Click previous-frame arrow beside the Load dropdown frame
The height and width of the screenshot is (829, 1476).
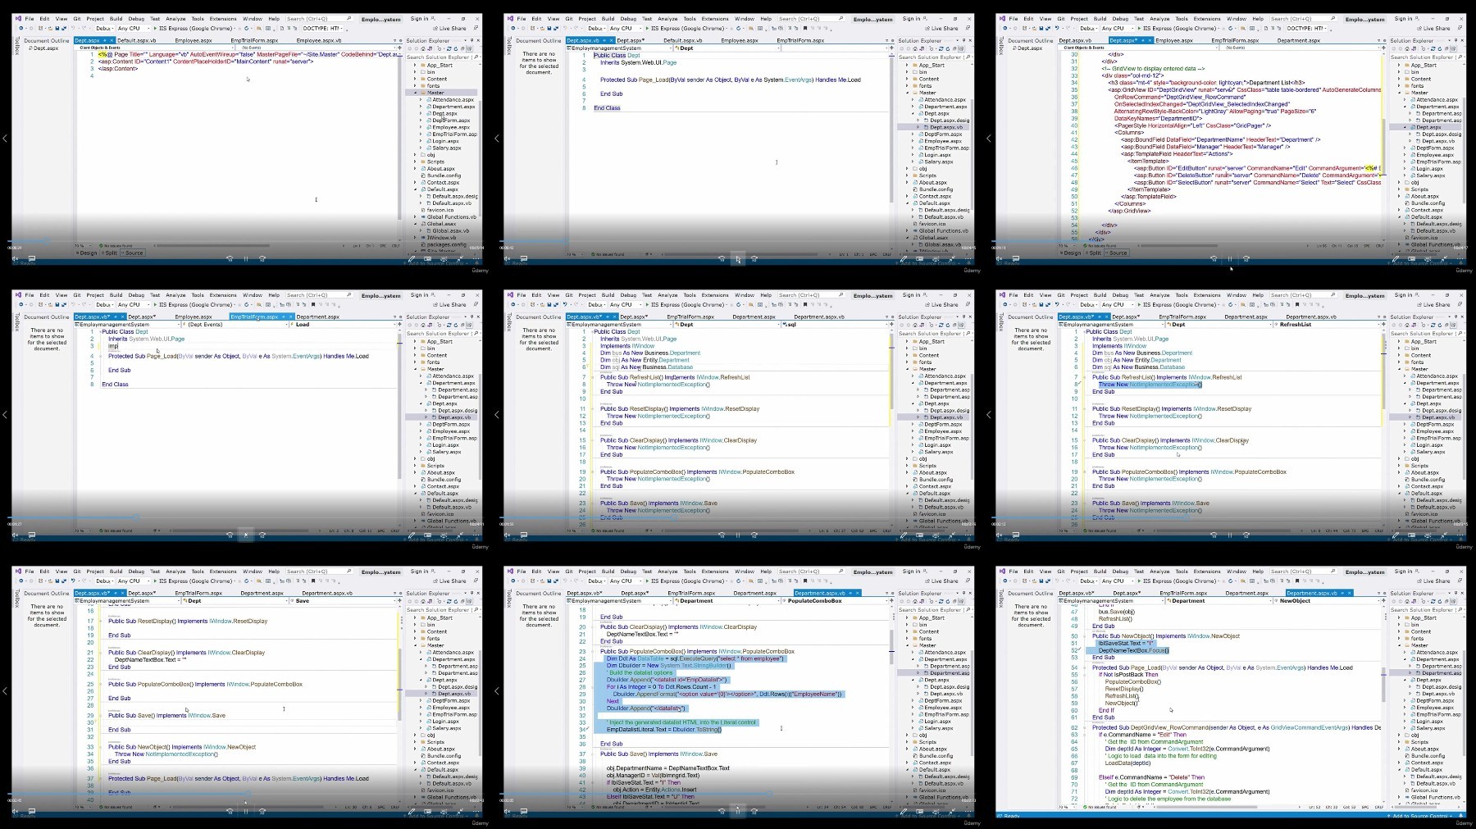[5, 414]
